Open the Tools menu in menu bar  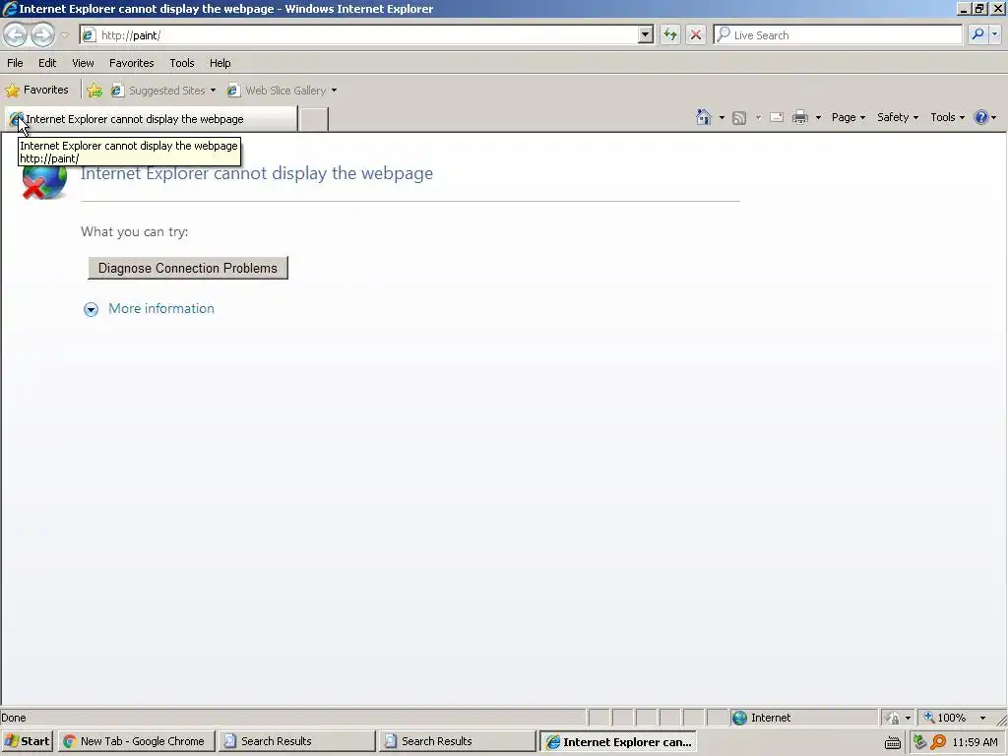click(x=182, y=63)
